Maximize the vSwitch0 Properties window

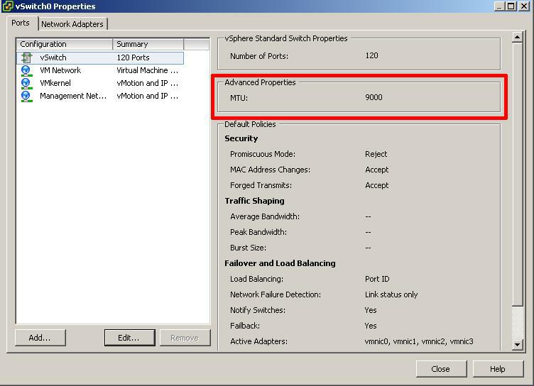tap(511, 6)
